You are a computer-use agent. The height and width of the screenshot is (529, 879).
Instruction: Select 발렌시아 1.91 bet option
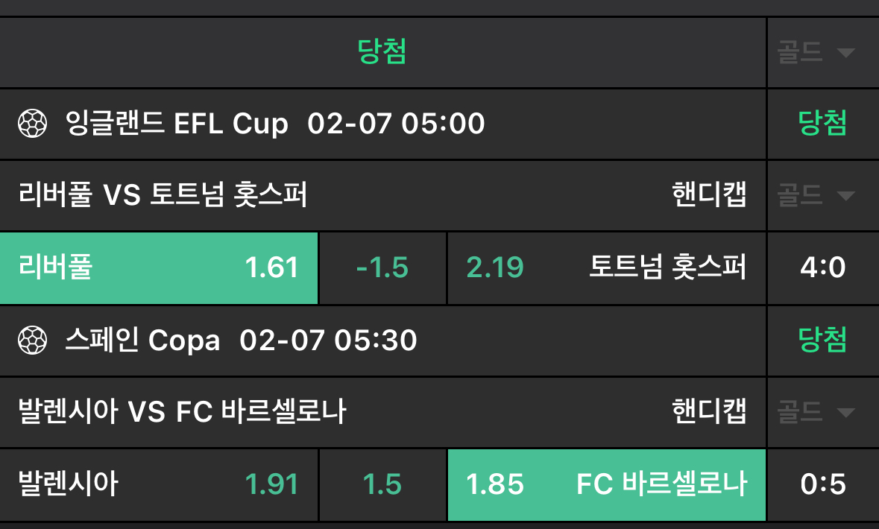(159, 485)
